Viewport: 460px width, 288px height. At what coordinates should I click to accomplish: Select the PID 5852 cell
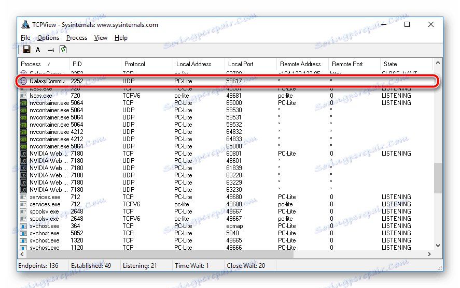click(77, 233)
